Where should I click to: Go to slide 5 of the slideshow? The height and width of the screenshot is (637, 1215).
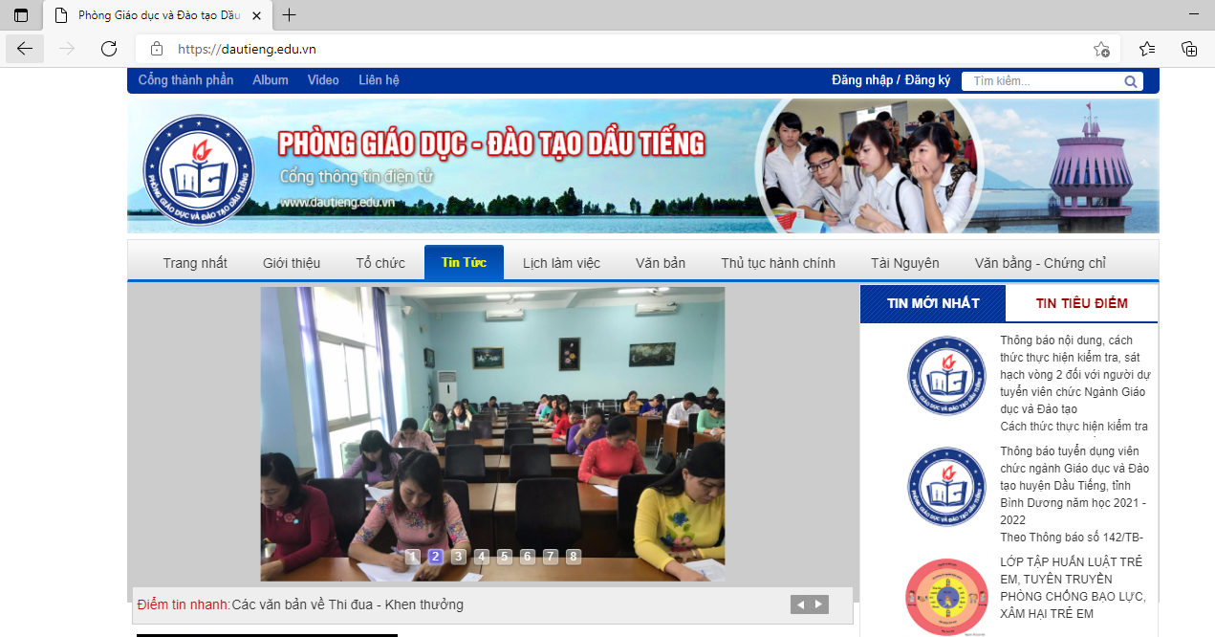tap(505, 557)
